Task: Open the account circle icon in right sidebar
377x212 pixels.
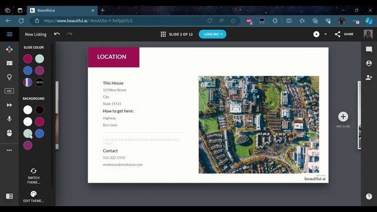Action: [369, 63]
